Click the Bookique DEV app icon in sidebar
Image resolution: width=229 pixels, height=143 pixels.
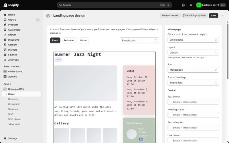pyautogui.click(x=5, y=89)
